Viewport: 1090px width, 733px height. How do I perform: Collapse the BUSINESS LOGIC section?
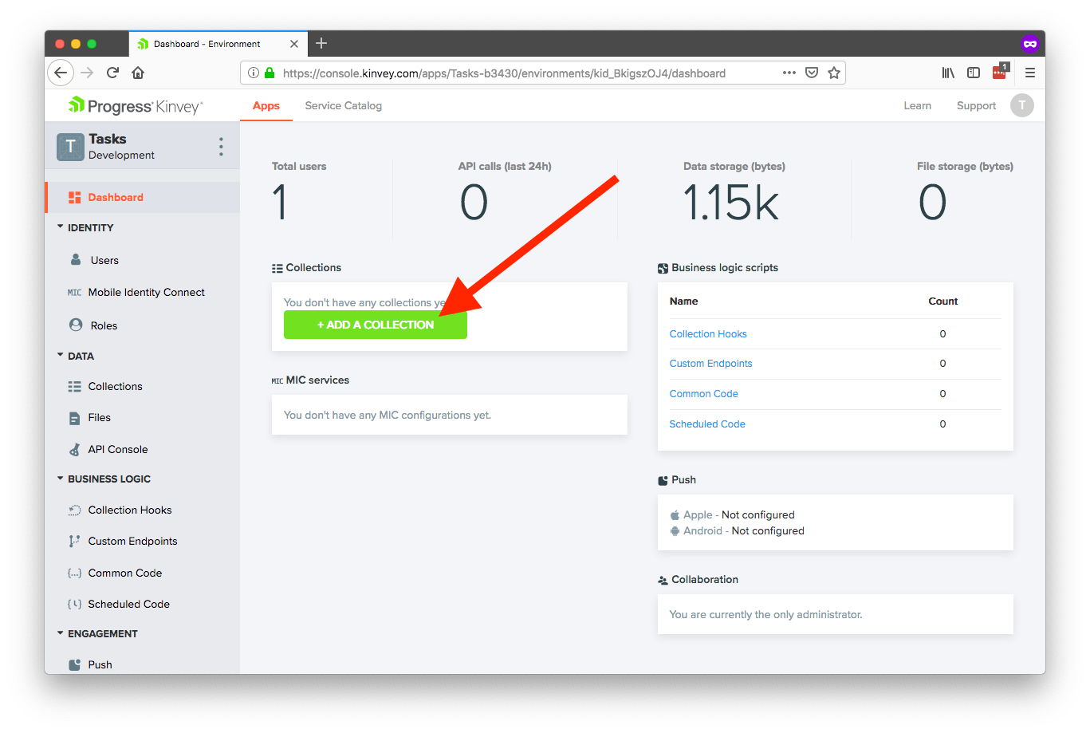pyautogui.click(x=61, y=479)
